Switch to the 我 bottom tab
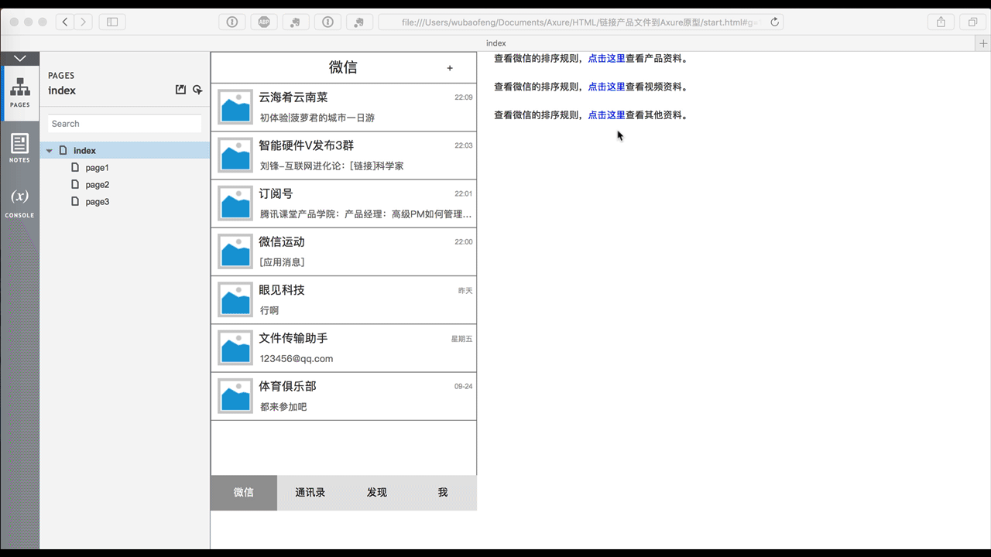 click(443, 493)
